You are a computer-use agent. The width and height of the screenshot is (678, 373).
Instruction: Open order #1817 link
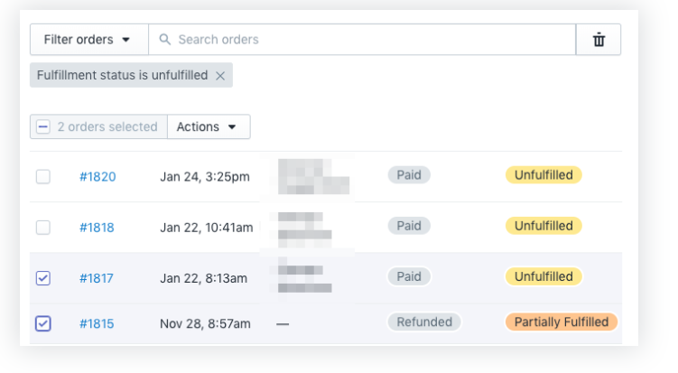pyautogui.click(x=97, y=278)
